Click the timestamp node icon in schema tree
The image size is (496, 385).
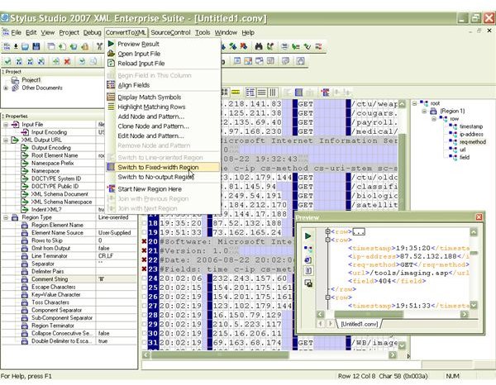453,126
